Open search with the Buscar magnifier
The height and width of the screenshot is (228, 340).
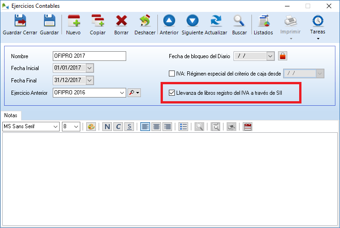coord(239,21)
